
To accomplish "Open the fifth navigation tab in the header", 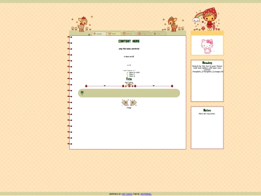I will [159, 34].
